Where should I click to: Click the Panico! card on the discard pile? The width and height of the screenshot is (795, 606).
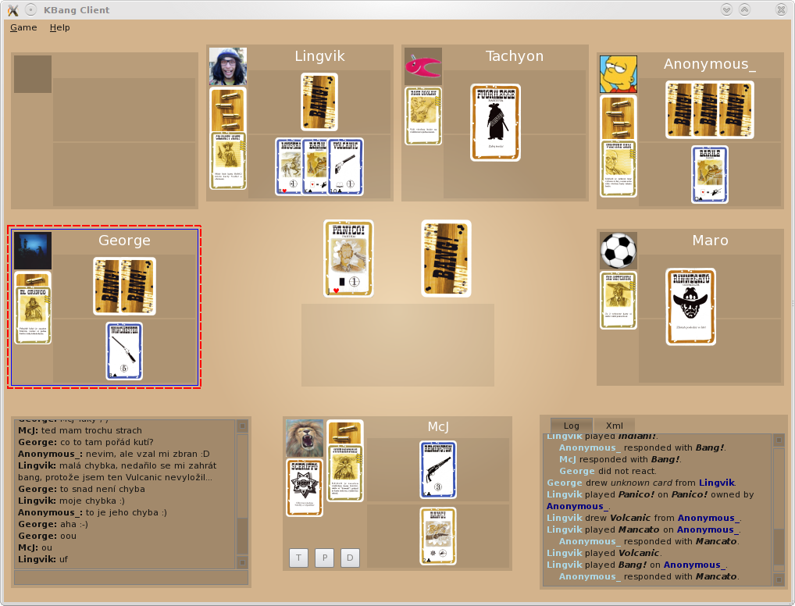(348, 258)
